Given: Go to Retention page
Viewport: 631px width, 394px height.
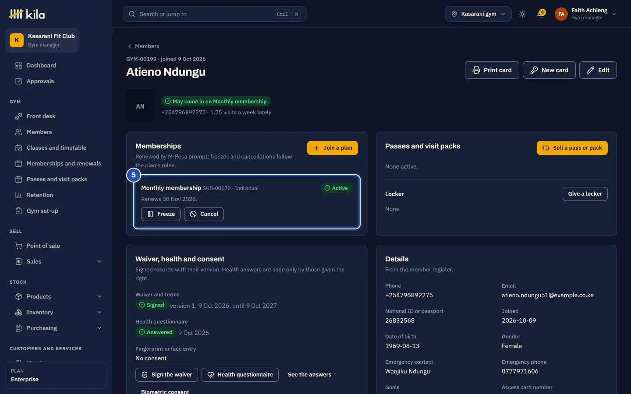Looking at the screenshot, I should coord(56,195).
